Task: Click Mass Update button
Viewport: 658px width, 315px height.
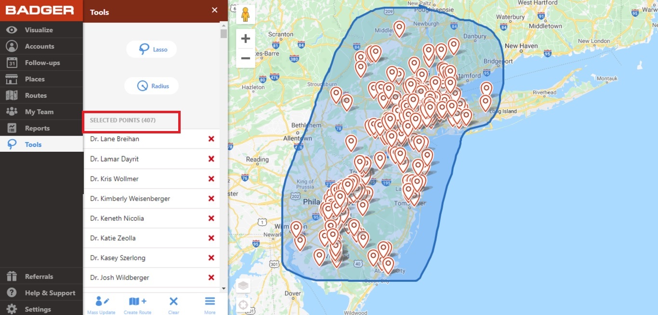Action: pos(101,305)
